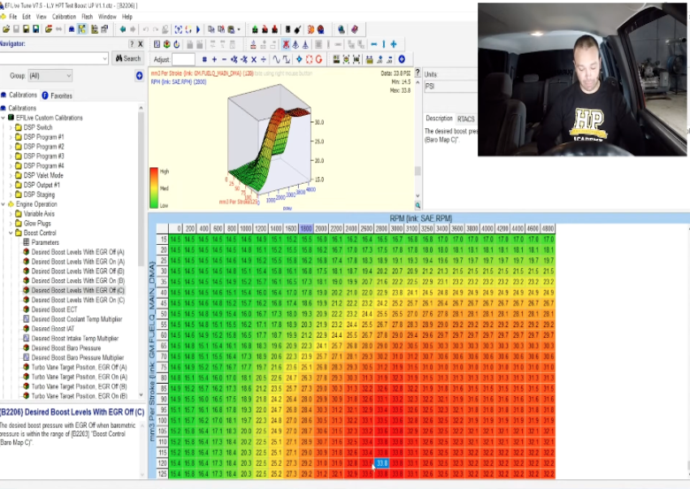Click the question mark button beside chart

tap(418, 73)
